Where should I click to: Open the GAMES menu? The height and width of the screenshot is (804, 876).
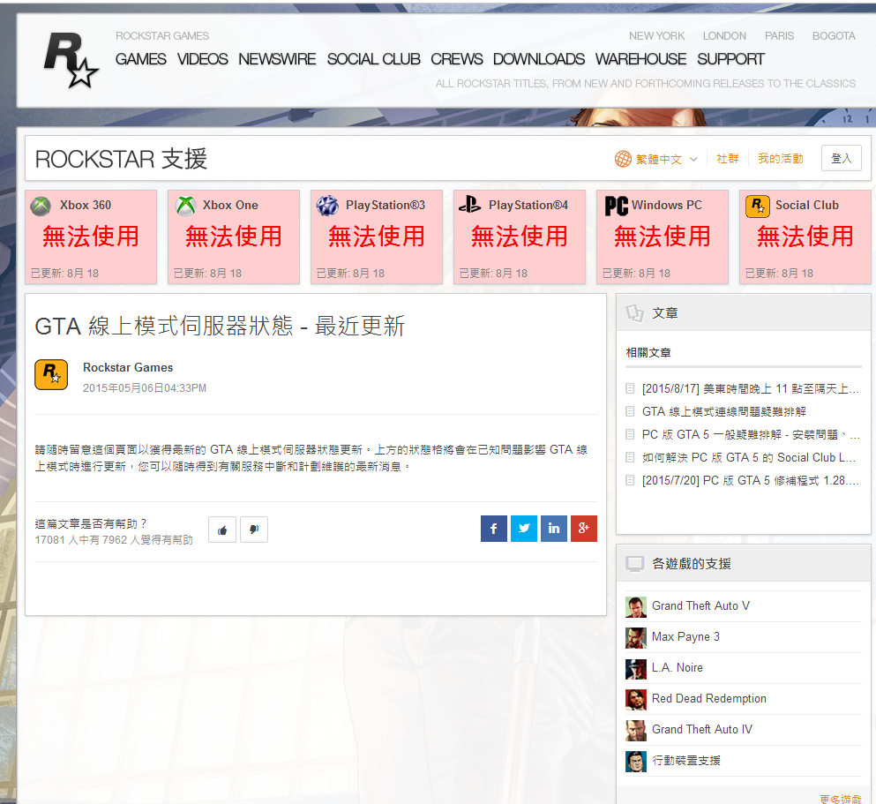(141, 59)
